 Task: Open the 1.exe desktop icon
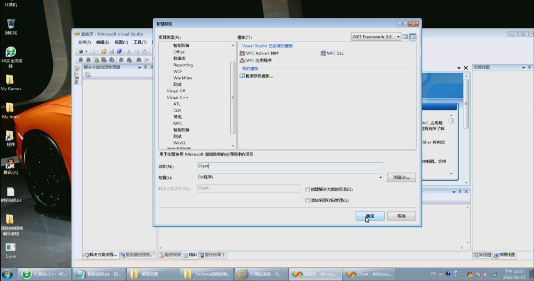pos(11,251)
